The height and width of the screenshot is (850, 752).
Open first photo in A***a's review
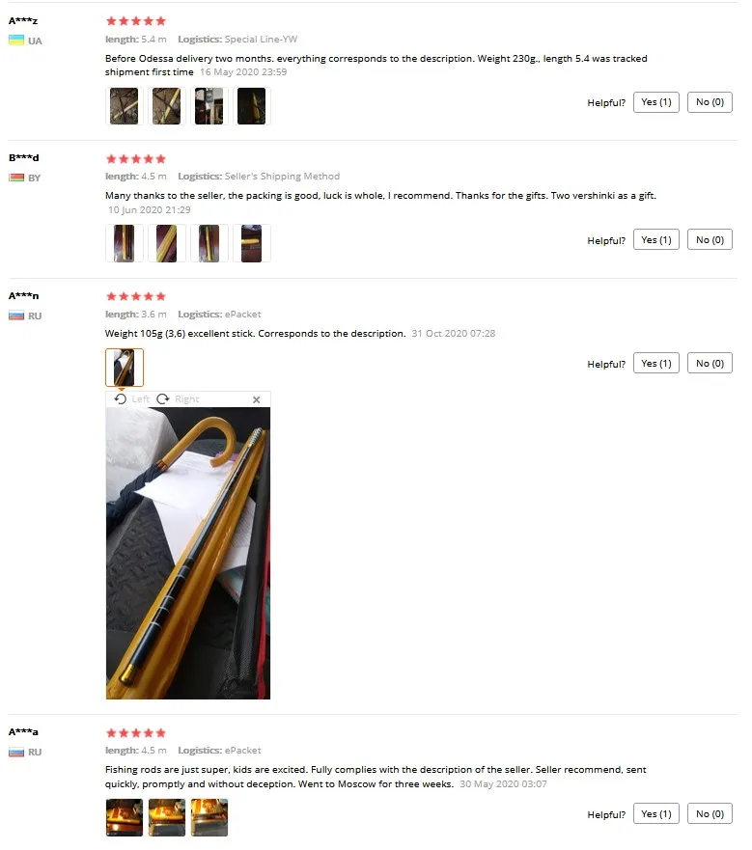pyautogui.click(x=125, y=817)
